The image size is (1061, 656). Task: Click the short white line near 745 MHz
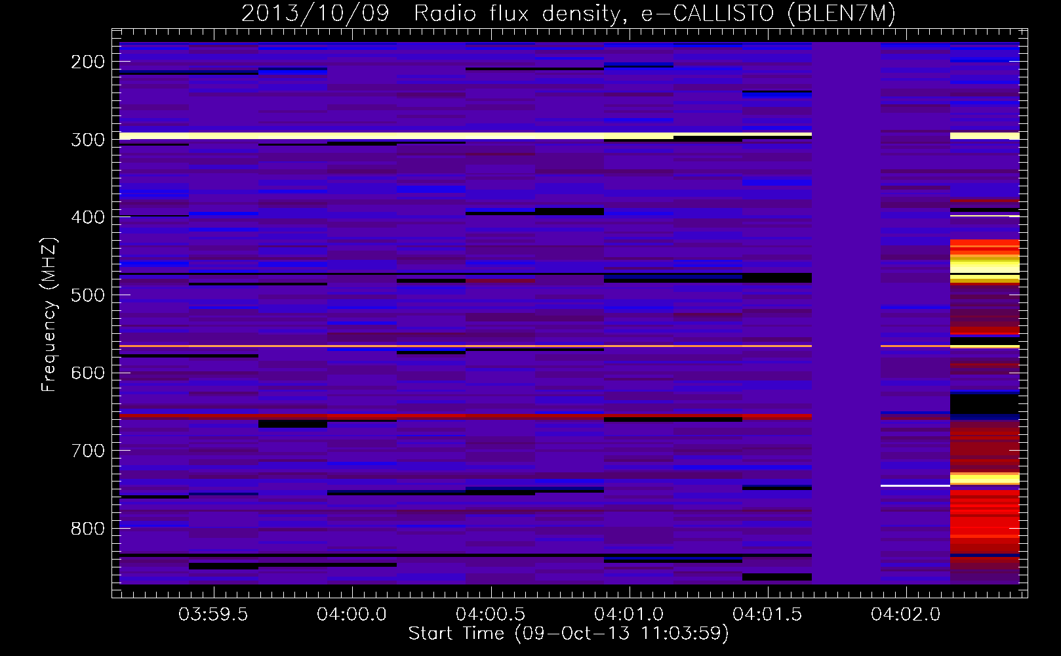(x=915, y=485)
